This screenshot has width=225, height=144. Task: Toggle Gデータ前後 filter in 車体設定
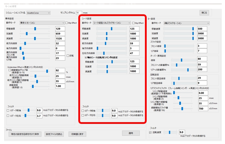pyautogui.click(x=8, y=110)
